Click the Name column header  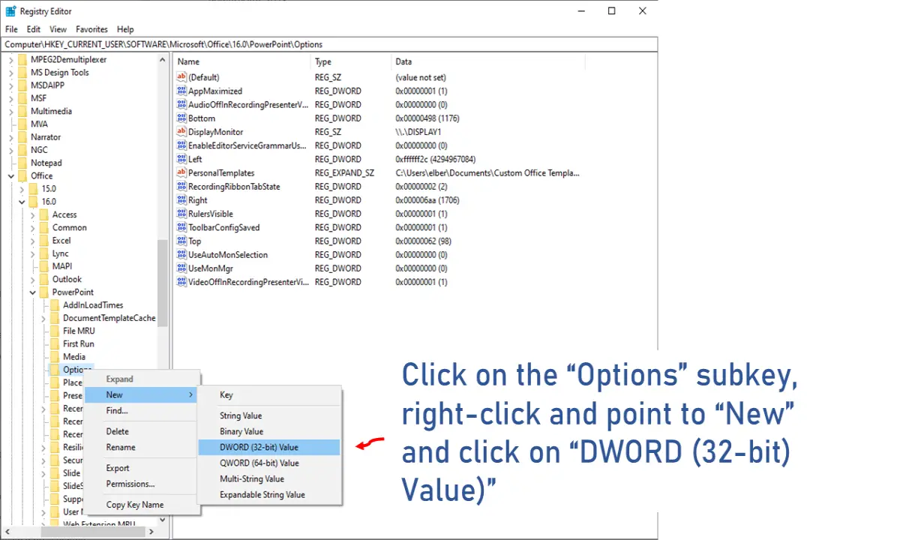(x=242, y=61)
